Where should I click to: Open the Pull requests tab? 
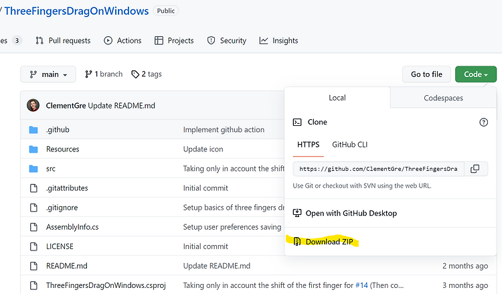(x=63, y=41)
